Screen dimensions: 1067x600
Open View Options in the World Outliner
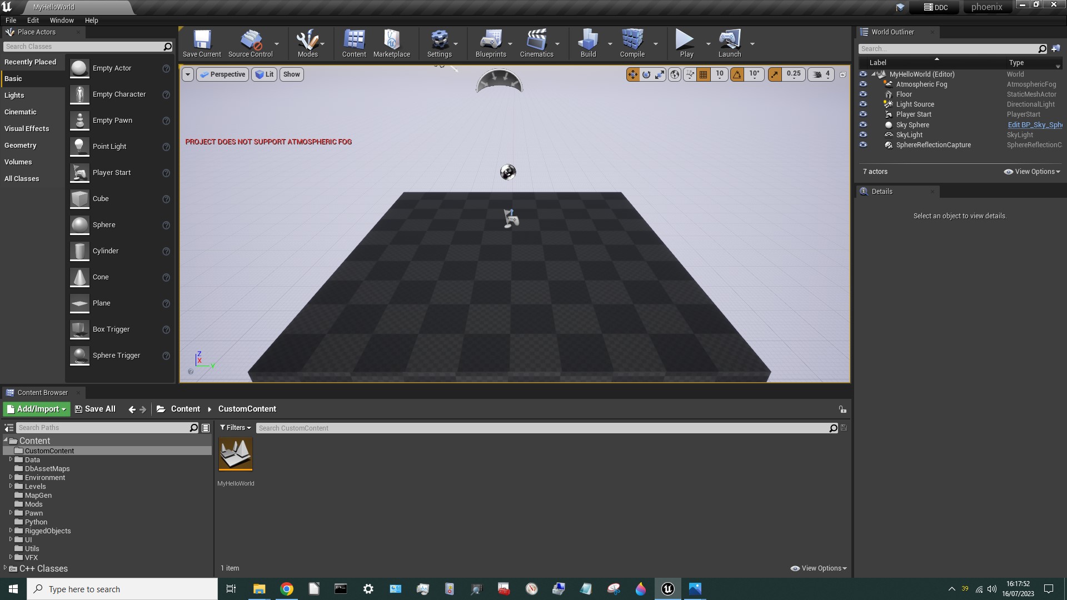(1032, 172)
